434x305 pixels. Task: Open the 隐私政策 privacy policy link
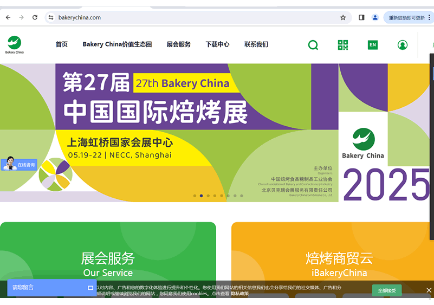[x=239, y=294]
